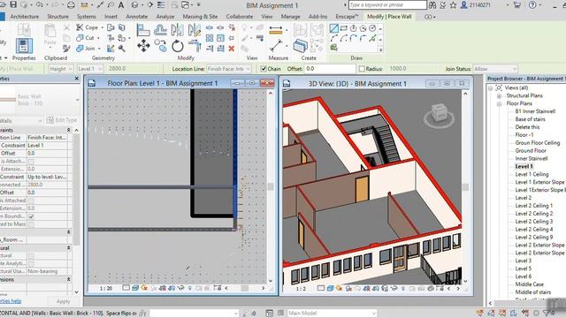Open Middle Case in Project Browser
Screen dimensions: 566x318
tap(529, 284)
